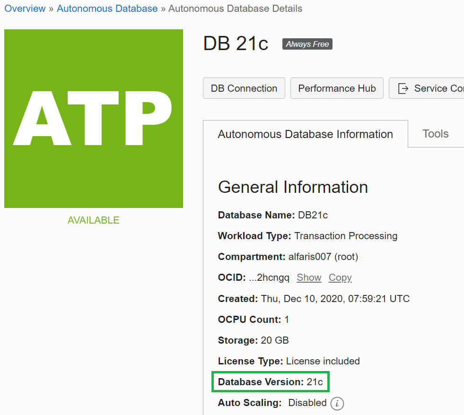Click the Auto Scaling info icon

coord(337,404)
